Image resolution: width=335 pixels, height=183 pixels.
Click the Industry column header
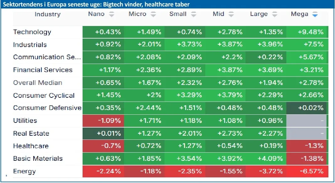(x=47, y=14)
